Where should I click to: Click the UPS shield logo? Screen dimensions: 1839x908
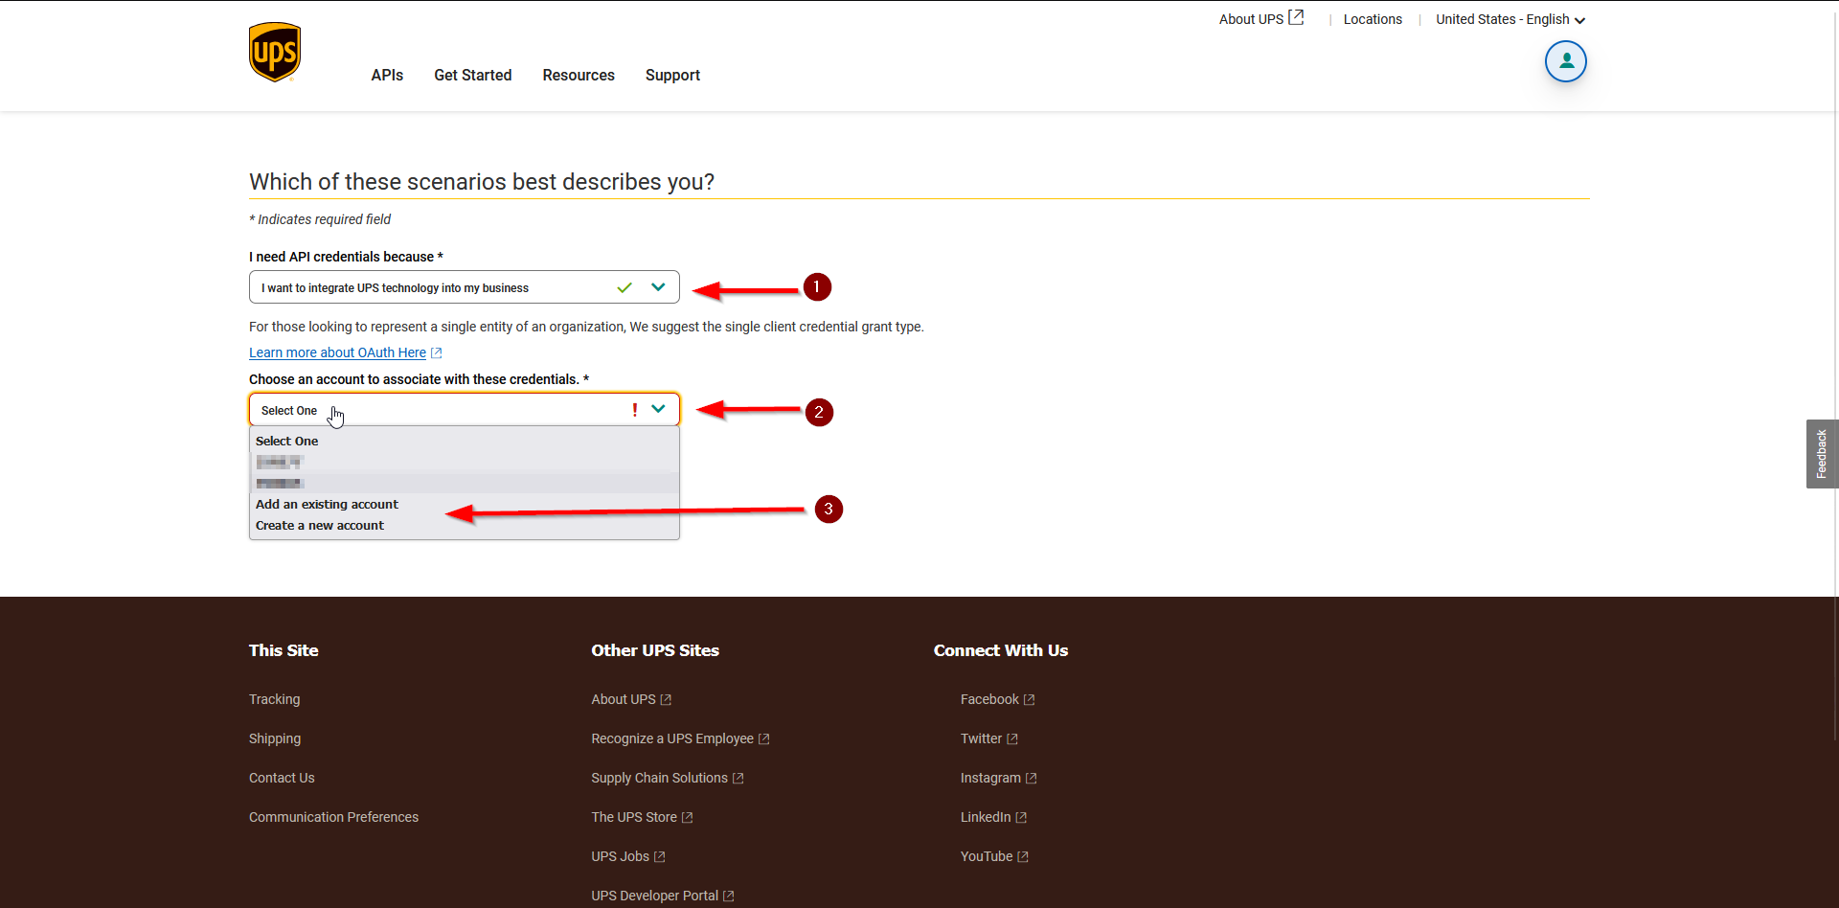(x=275, y=51)
